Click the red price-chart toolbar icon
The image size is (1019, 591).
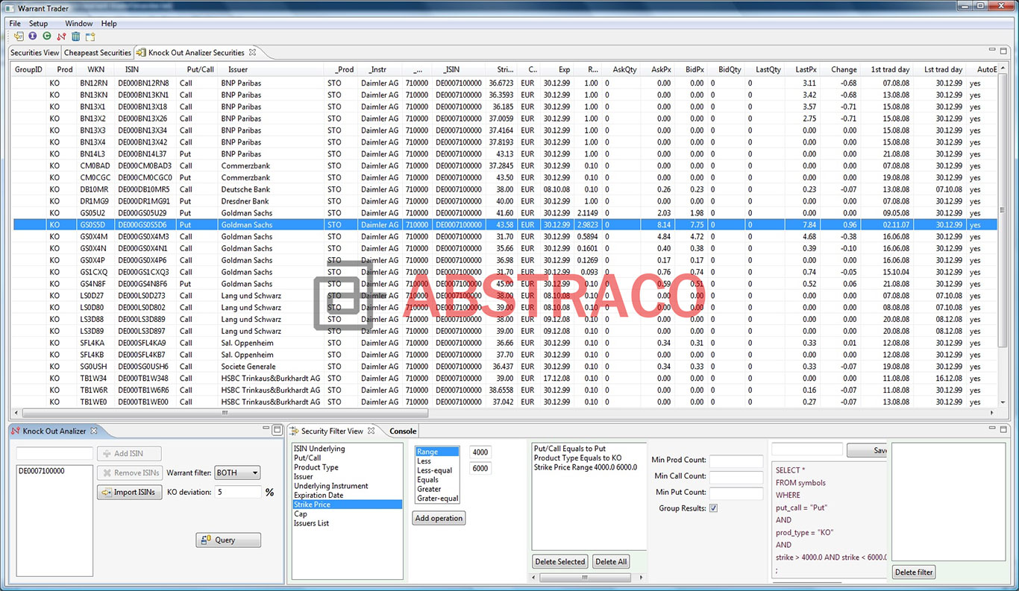(61, 36)
